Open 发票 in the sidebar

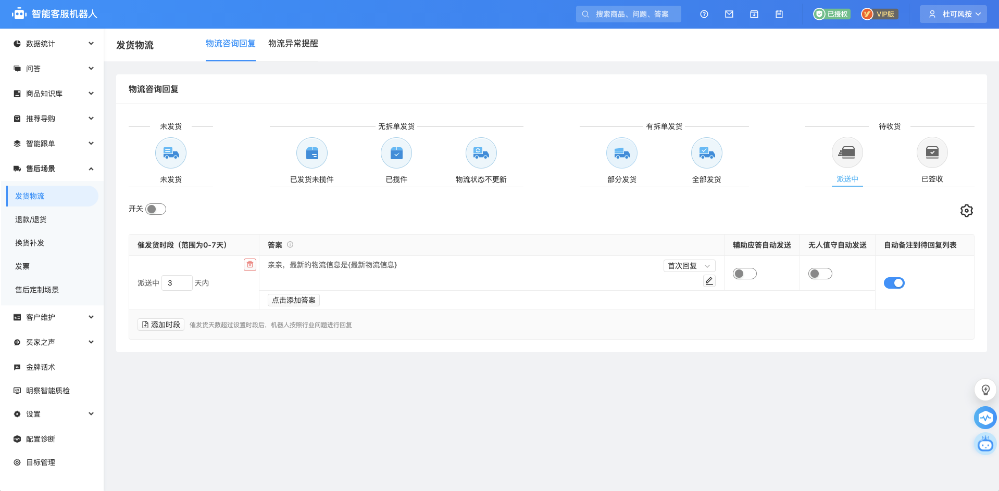[22, 266]
